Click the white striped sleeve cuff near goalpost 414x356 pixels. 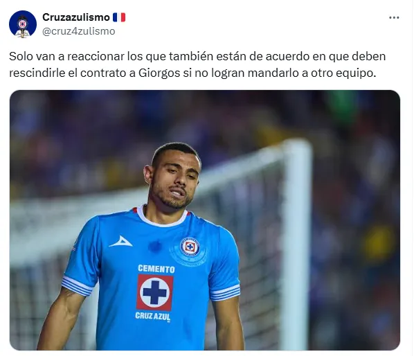point(225,292)
